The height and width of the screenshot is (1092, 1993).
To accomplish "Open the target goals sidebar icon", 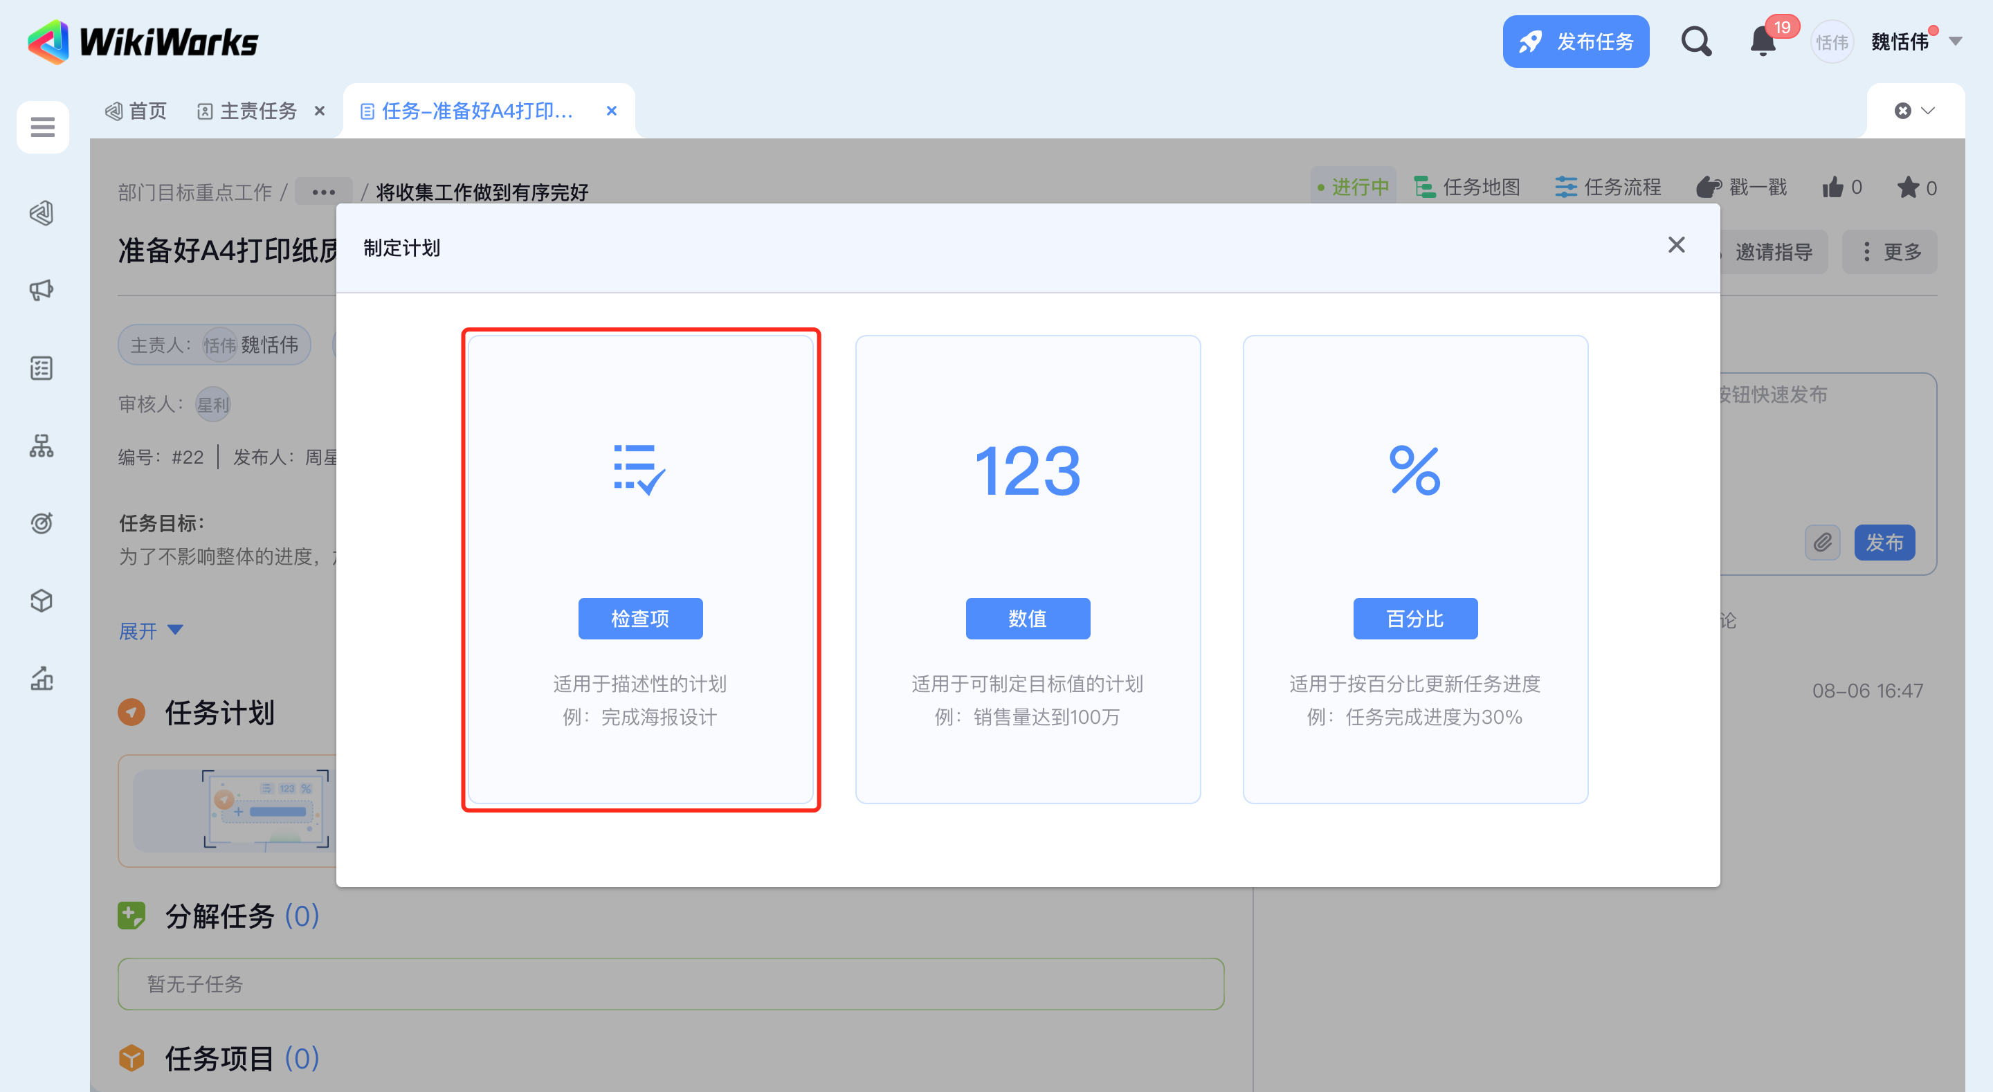I will [x=42, y=523].
